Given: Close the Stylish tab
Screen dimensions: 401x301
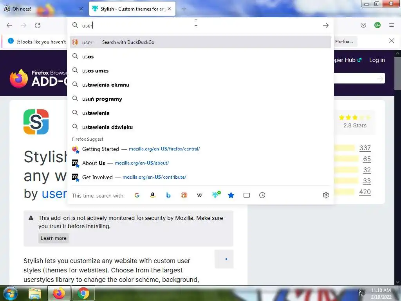Looking at the screenshot, I should tap(169, 9).
